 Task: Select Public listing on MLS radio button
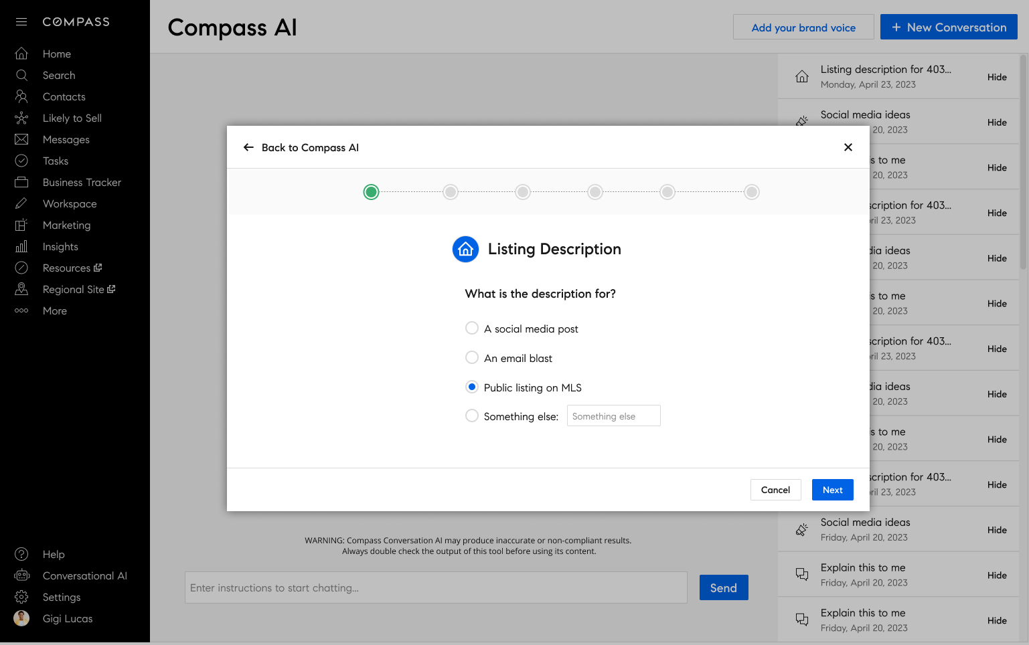click(472, 387)
